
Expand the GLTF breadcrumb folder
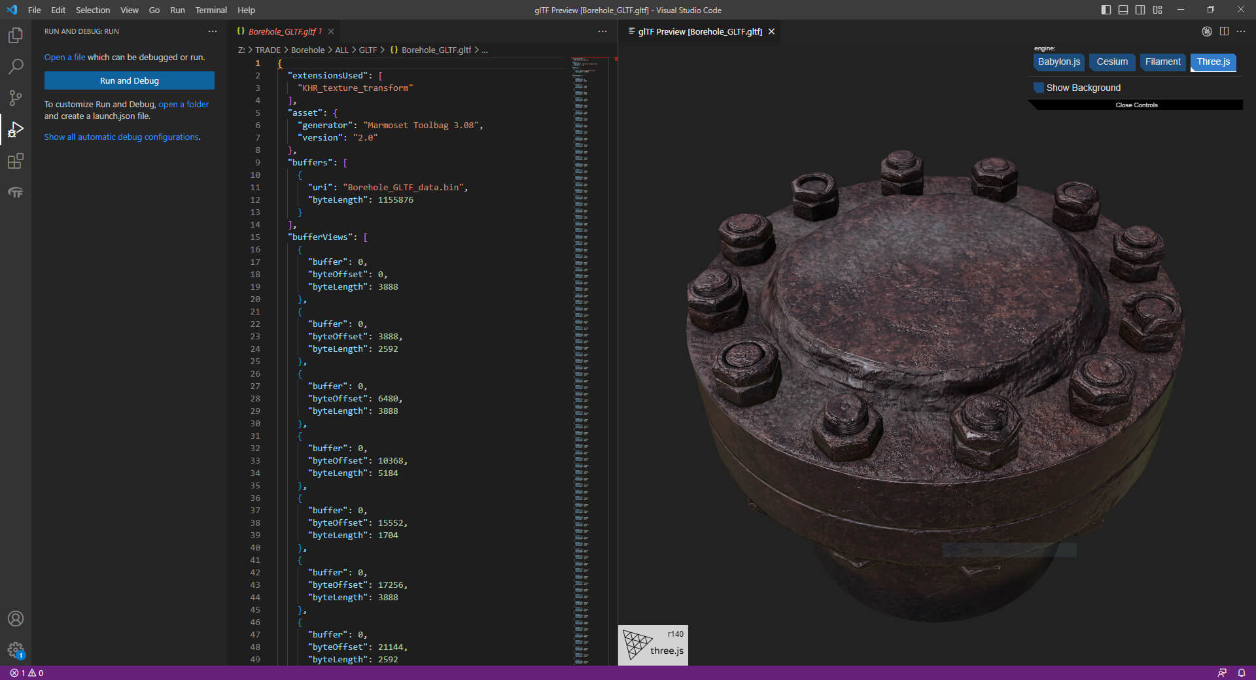pos(368,50)
